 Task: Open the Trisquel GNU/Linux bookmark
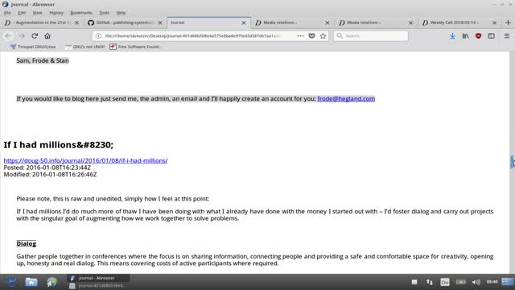(x=33, y=47)
